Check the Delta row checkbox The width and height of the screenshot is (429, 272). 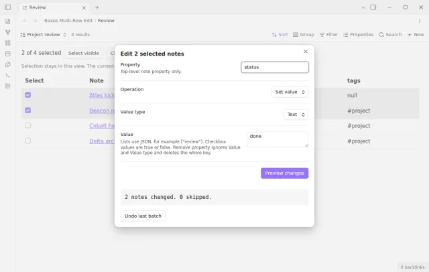tap(28, 141)
